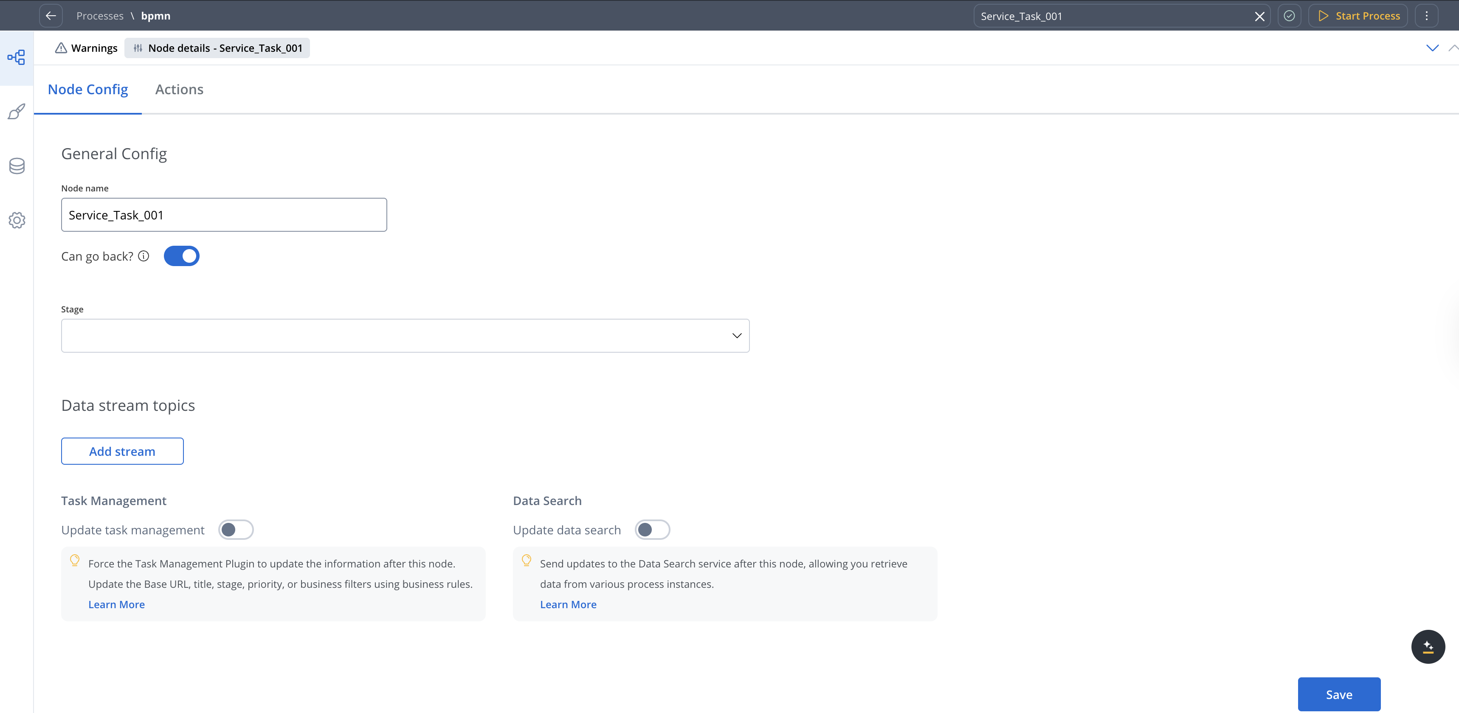Click the checkmark validate icon
1459x713 pixels.
click(1289, 16)
